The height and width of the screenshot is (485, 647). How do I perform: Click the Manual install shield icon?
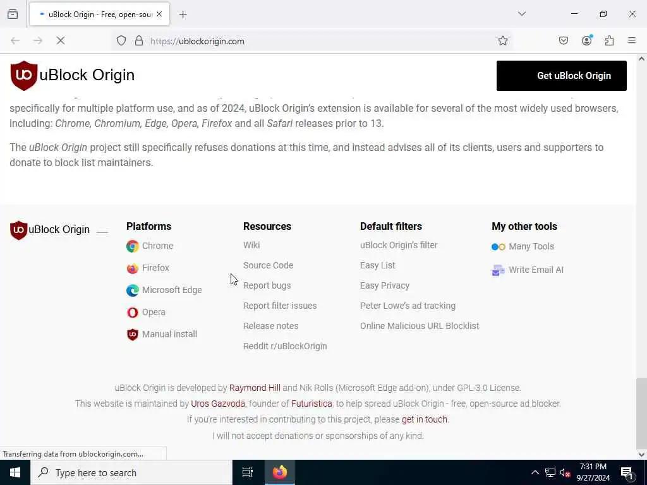coord(133,335)
